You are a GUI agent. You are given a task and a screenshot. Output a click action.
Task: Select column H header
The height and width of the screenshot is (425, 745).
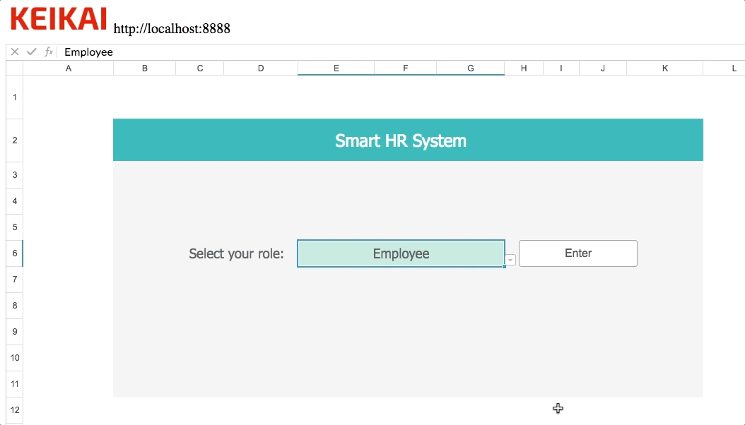[x=524, y=68]
